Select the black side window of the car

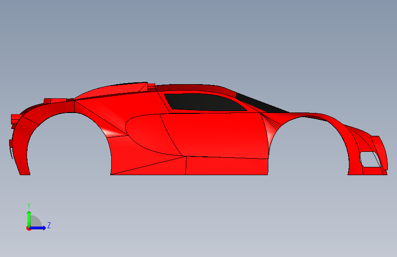(x=205, y=102)
